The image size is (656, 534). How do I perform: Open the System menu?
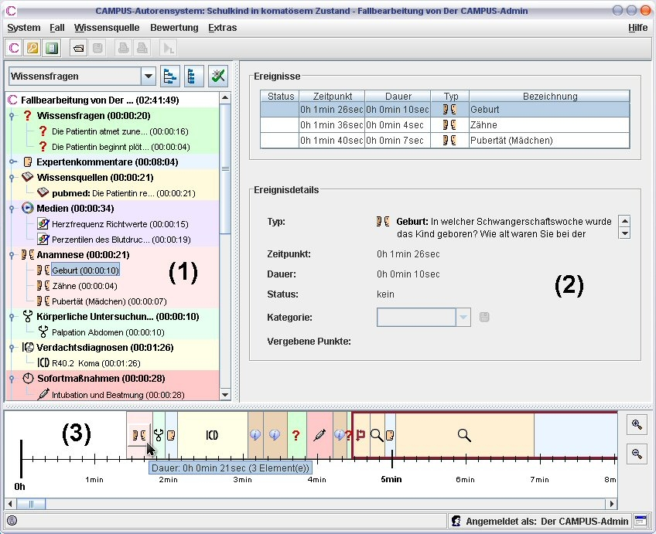tap(24, 28)
